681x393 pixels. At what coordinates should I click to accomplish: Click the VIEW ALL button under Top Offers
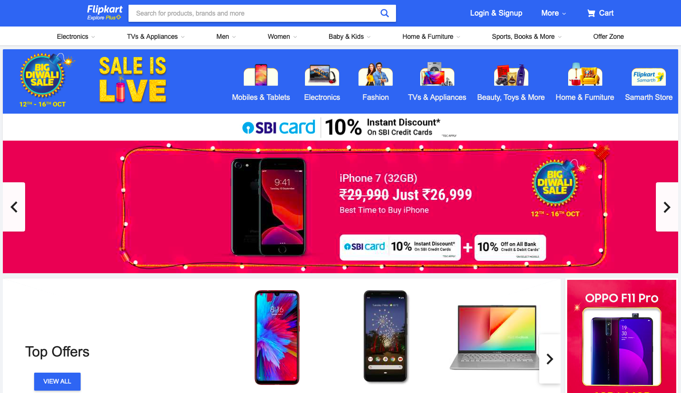tap(57, 382)
